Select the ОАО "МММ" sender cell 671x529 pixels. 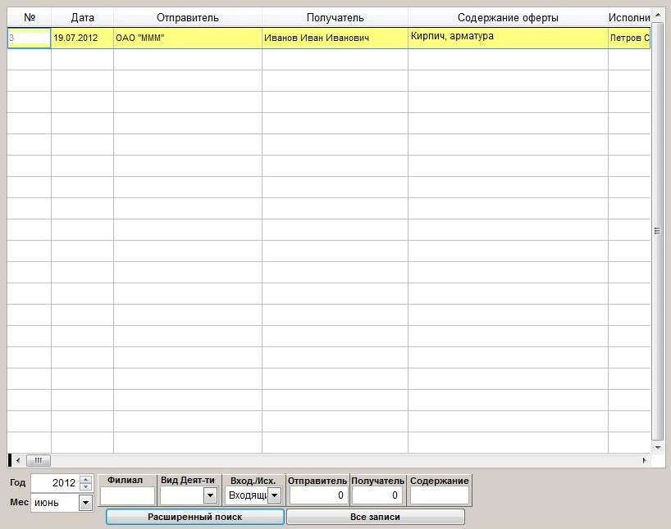187,38
